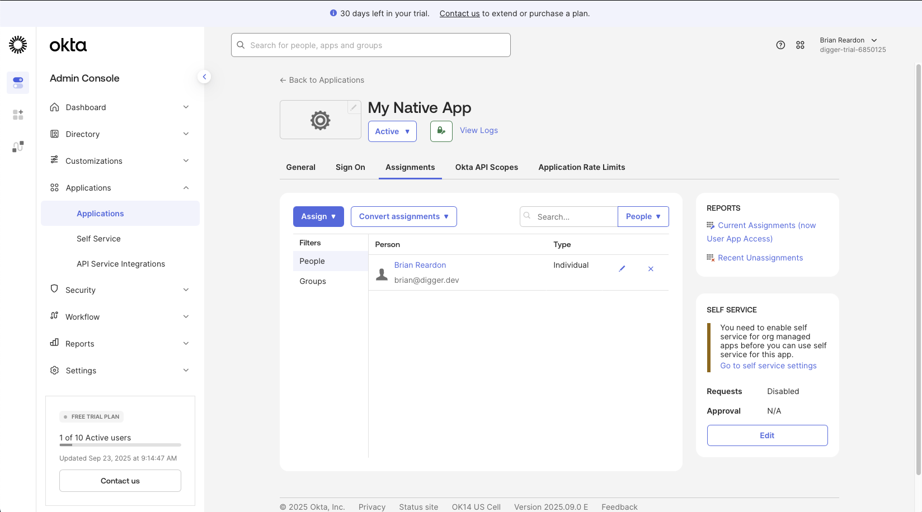Remove Brian Reardon's assignment with the X icon
Screen dimensions: 922x512
coord(651,269)
